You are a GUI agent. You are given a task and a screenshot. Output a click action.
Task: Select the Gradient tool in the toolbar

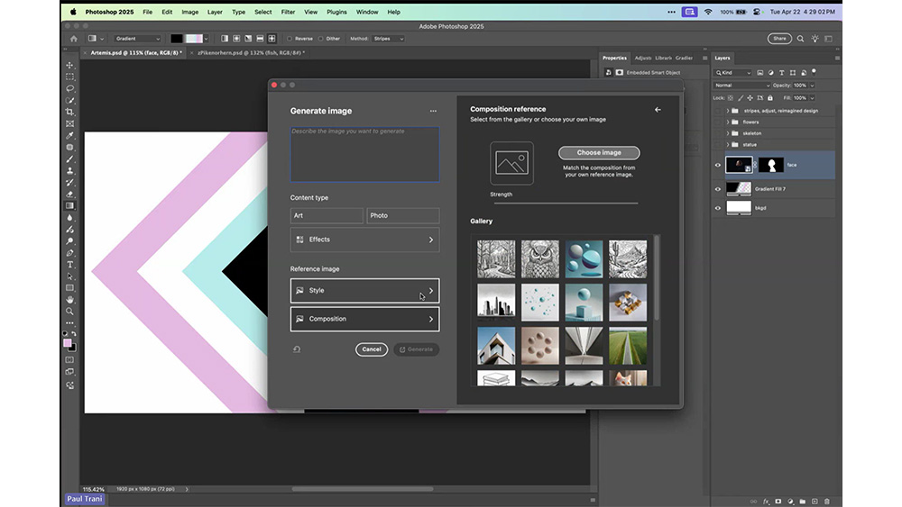click(x=69, y=205)
